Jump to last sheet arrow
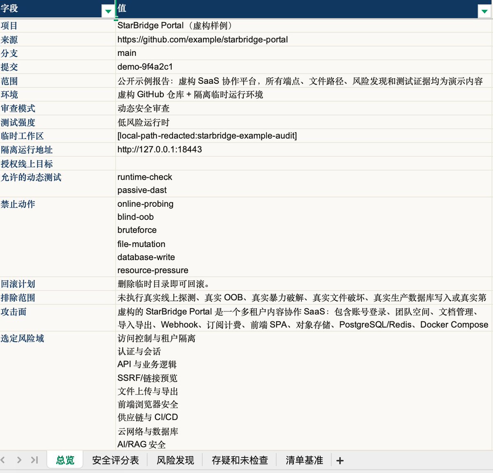 (35, 460)
